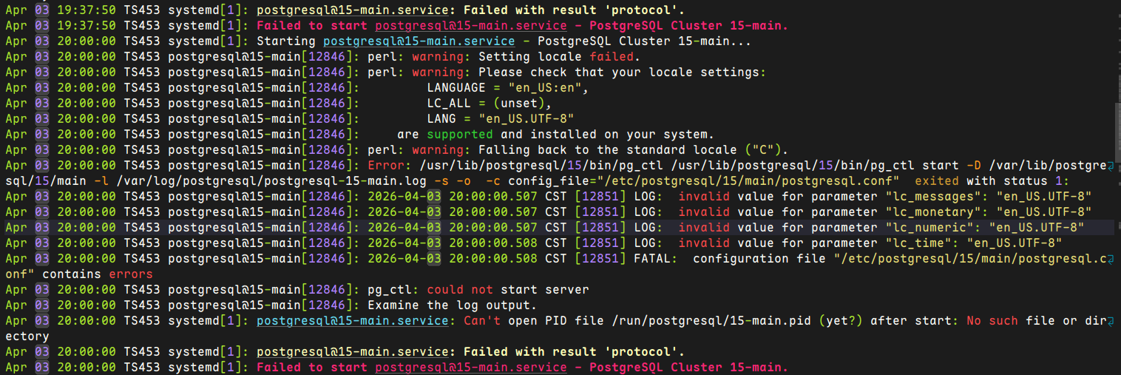Image resolution: width=1121 pixels, height=375 pixels.
Task: Select the highlighted lc_numeric log line
Action: click(x=557, y=228)
